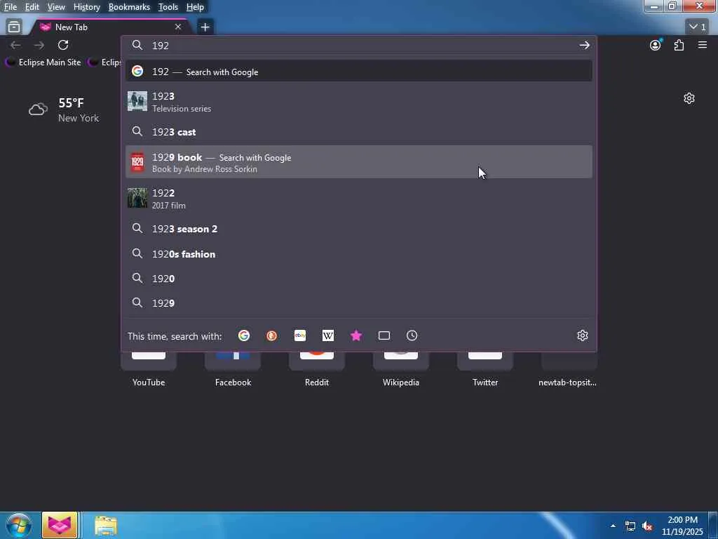718x539 pixels.
Task: Open the New York weather widget
Action: coord(64,109)
